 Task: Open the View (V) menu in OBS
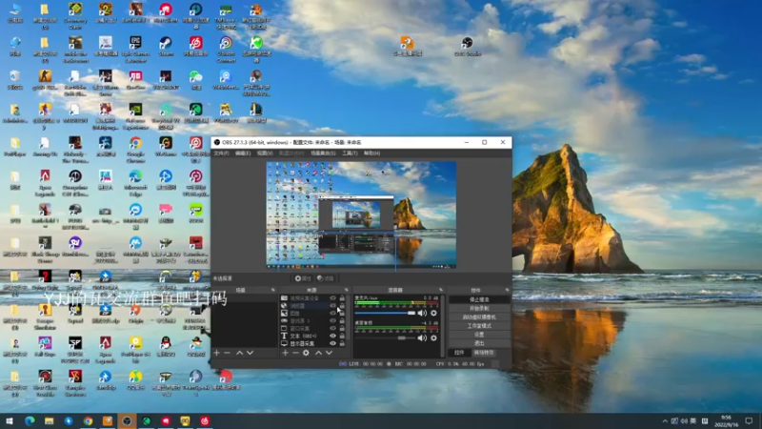[x=265, y=153]
